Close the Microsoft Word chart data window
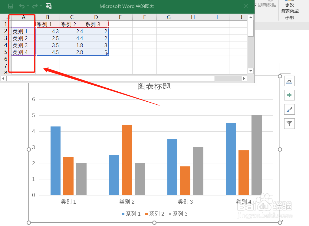Screen dimensions: 309x226 coord(246,6)
